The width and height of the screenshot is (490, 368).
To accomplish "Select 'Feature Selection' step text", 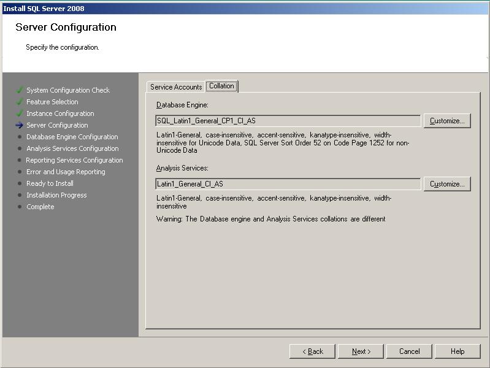I will [52, 102].
